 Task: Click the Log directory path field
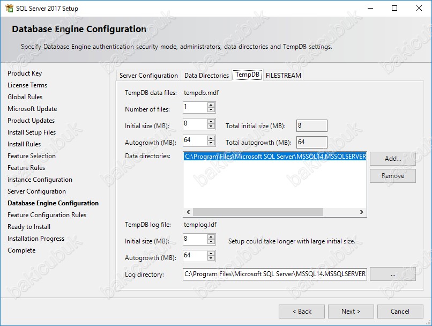pos(274,274)
